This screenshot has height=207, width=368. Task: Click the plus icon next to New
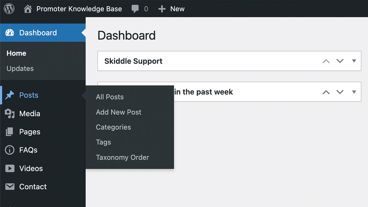162,9
